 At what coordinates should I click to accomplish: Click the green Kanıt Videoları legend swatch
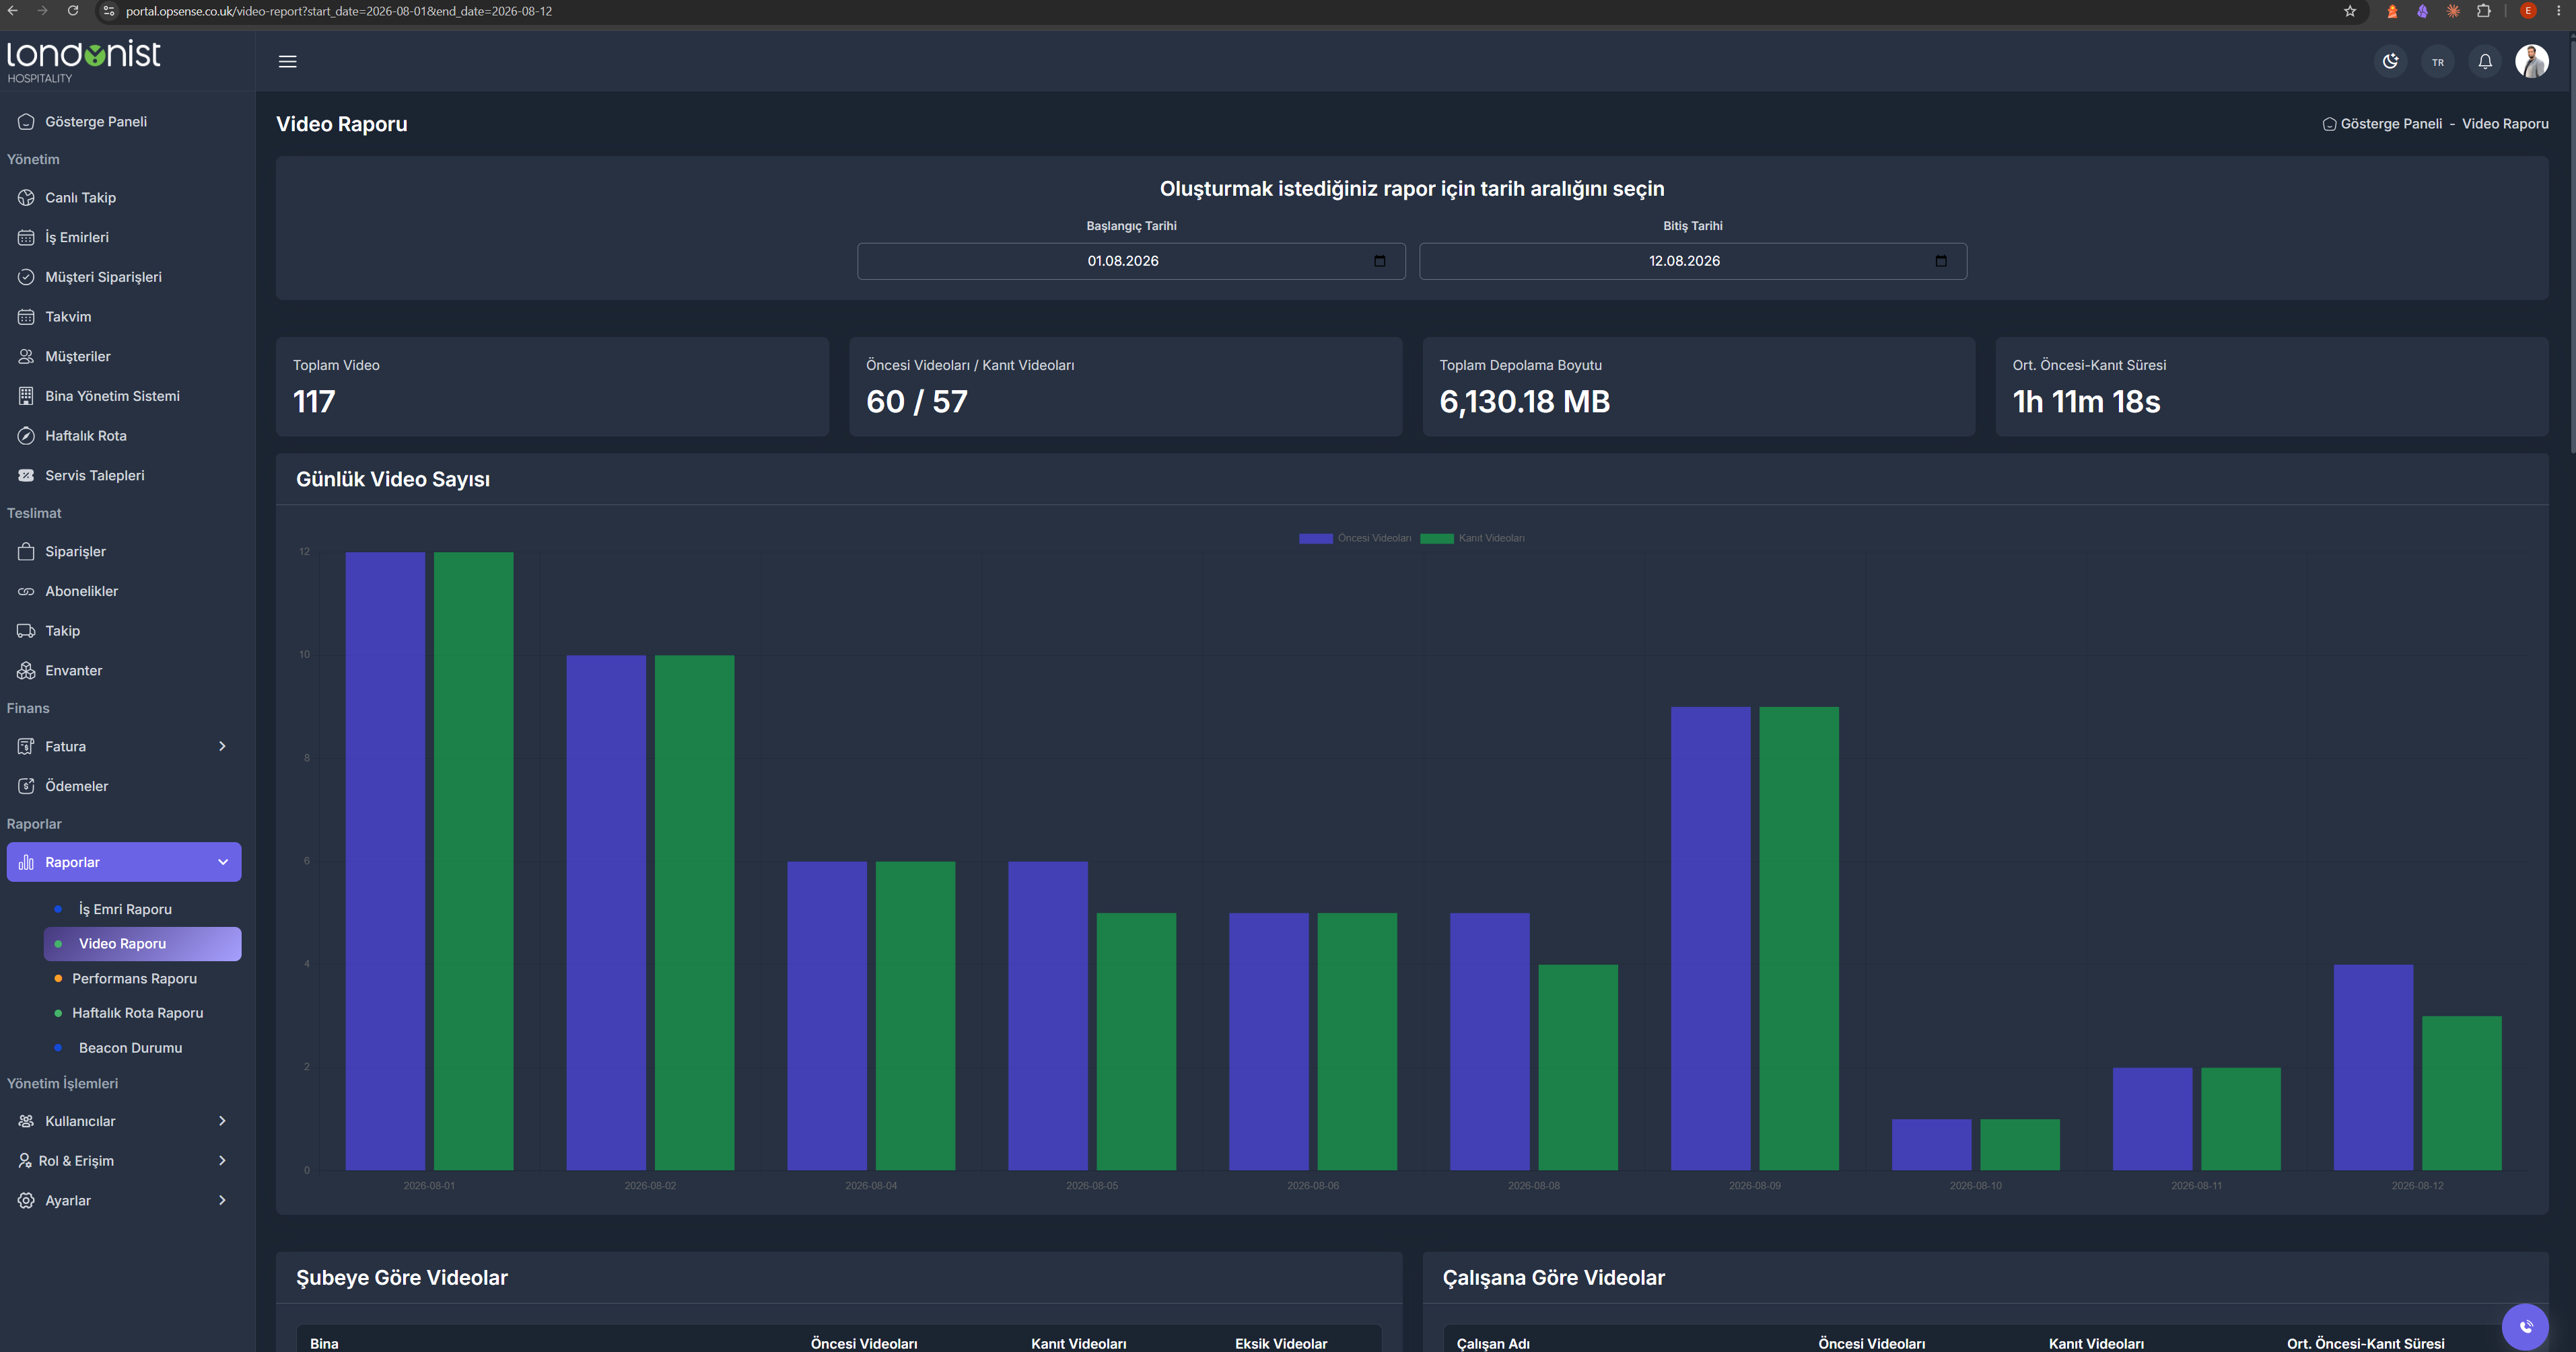coord(1436,539)
